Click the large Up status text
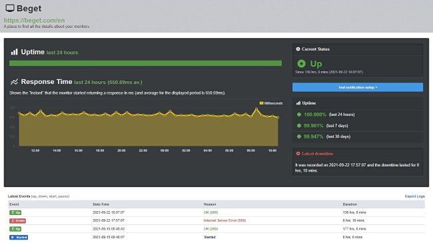The height and width of the screenshot is (243, 433). (316, 64)
